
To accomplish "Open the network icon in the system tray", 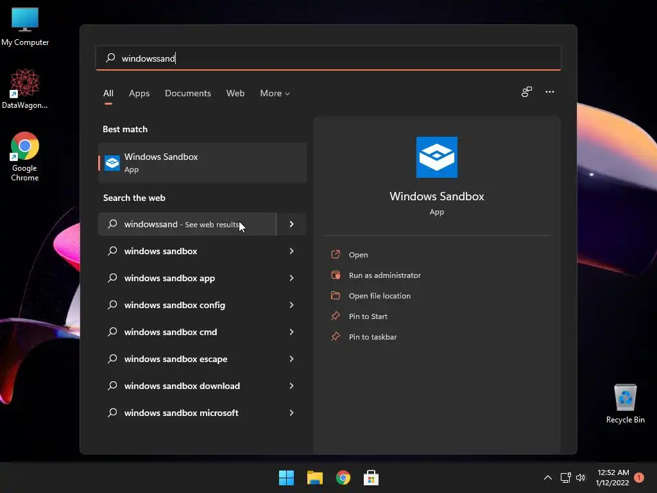I will [x=566, y=478].
